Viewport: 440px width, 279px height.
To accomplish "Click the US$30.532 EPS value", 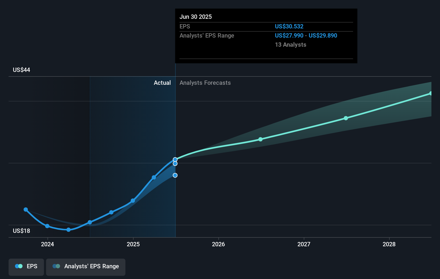I will point(289,26).
